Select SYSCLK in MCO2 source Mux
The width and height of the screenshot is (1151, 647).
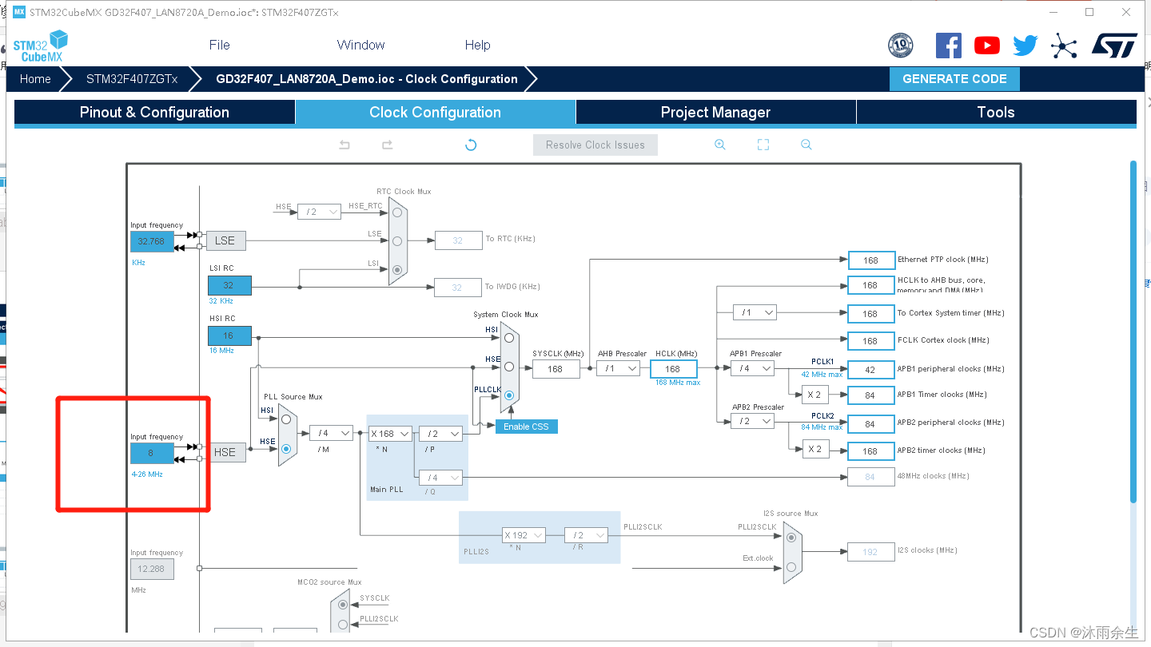tap(343, 605)
